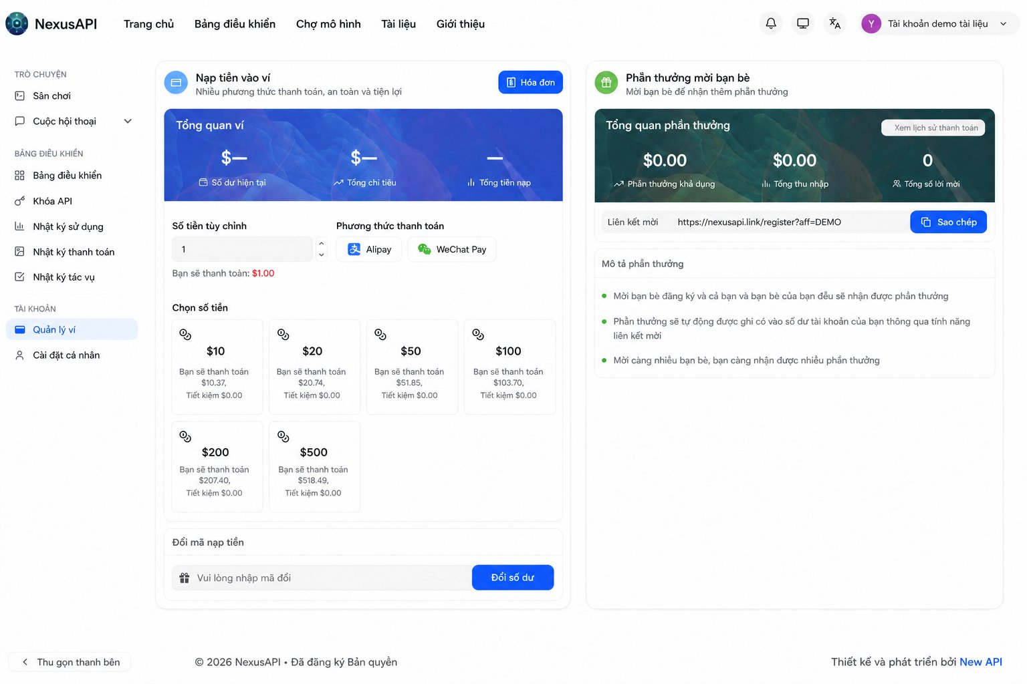
Task: Select Alipay payment method
Action: click(x=369, y=249)
